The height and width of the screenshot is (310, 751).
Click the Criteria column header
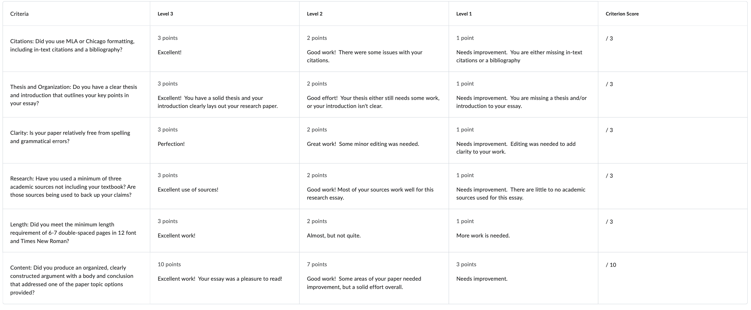click(19, 14)
